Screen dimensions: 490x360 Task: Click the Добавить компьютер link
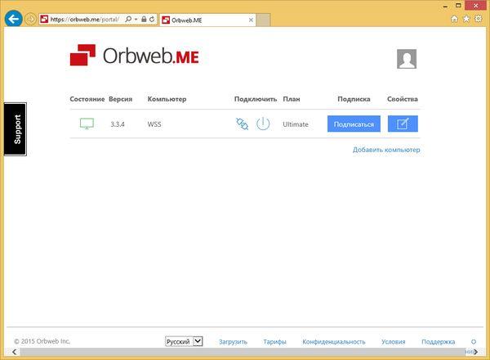[386, 150]
